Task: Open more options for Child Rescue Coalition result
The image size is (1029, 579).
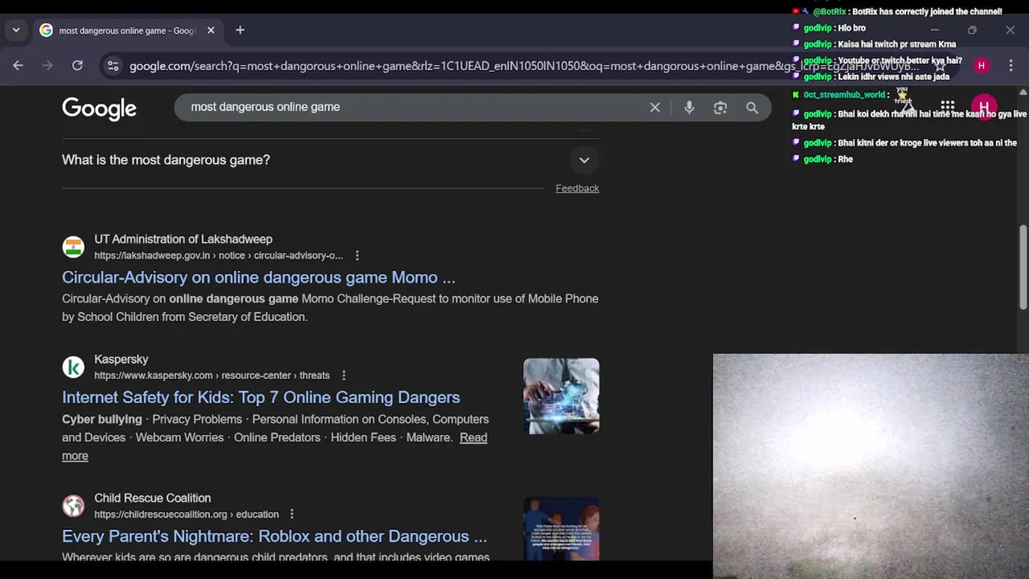Action: (292, 515)
